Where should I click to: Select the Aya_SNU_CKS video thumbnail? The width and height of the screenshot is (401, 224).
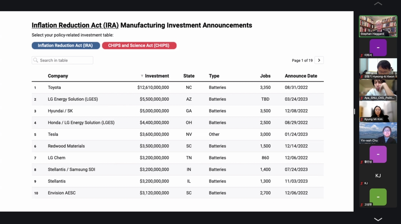click(378, 90)
